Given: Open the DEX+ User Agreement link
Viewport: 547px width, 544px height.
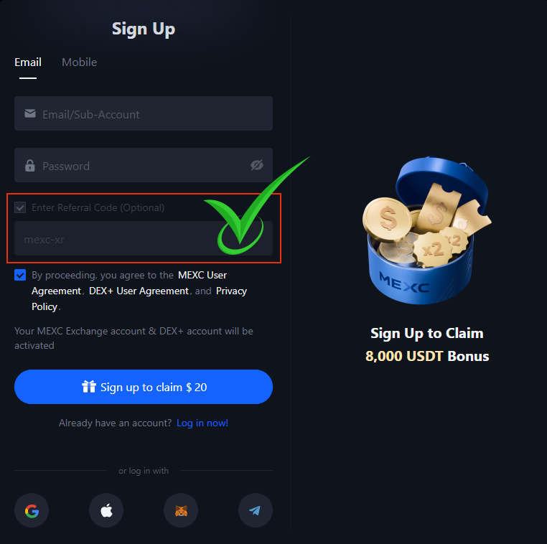Looking at the screenshot, I should 139,291.
